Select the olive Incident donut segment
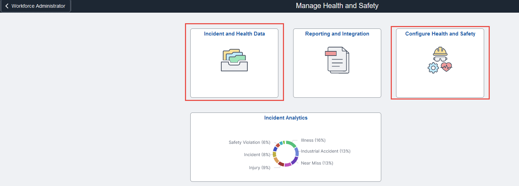 (x=274, y=154)
